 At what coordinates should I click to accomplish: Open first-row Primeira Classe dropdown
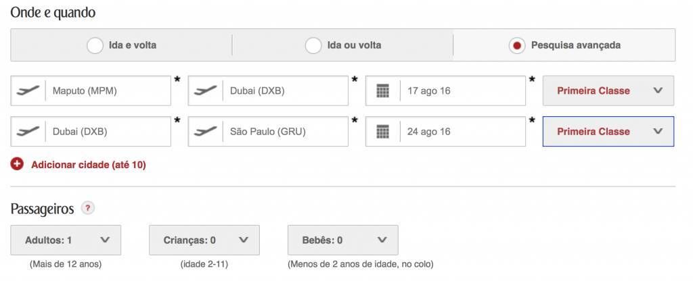click(608, 91)
